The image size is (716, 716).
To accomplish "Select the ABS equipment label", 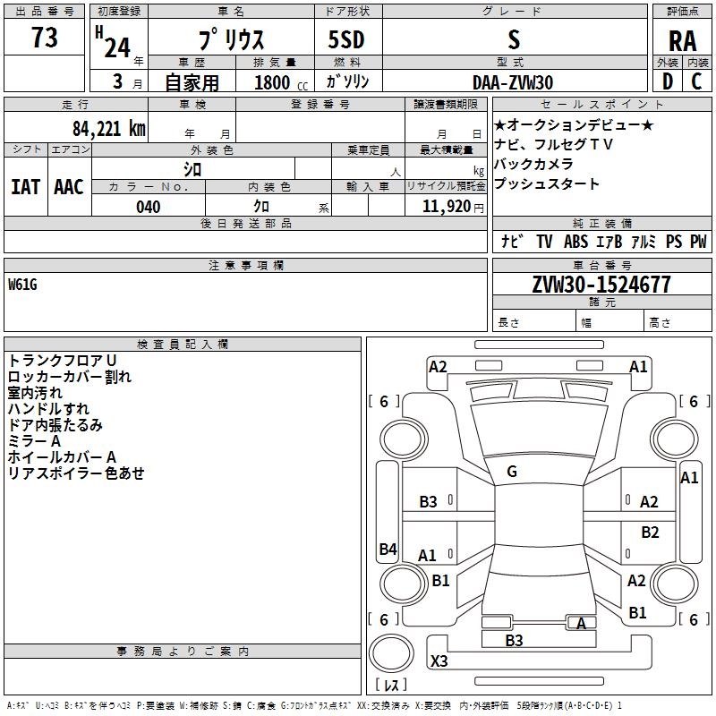I will [576, 242].
